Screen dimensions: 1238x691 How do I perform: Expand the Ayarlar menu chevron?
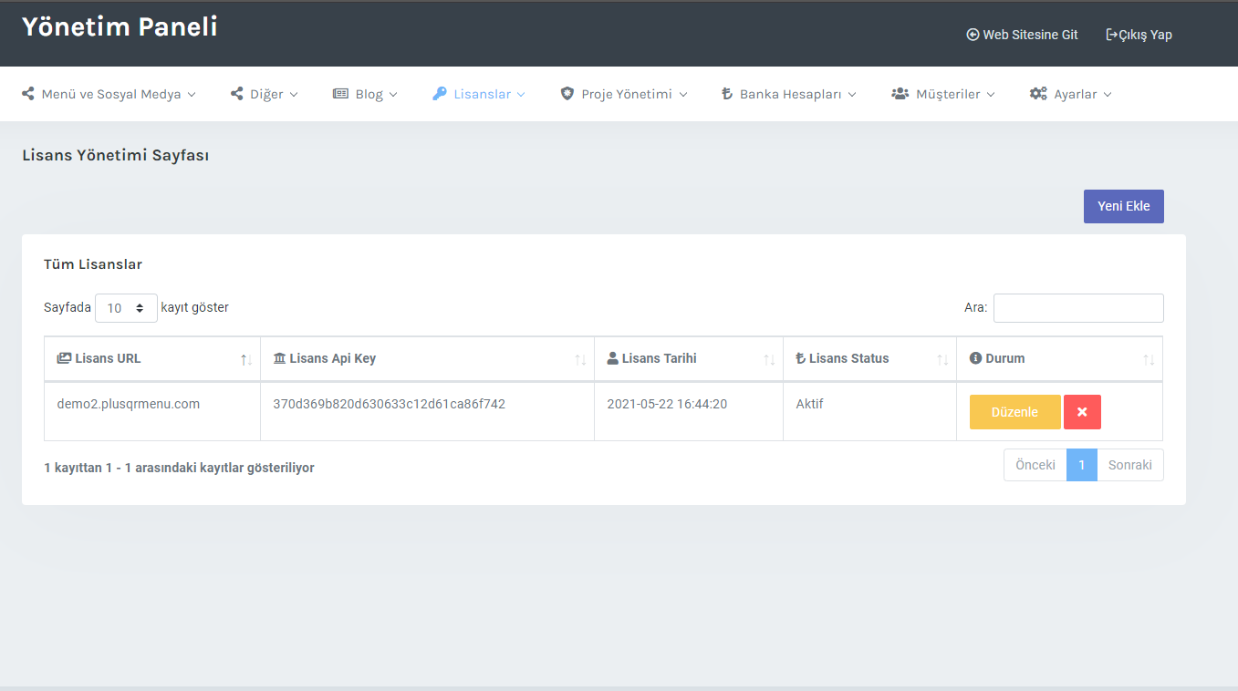click(x=1108, y=94)
